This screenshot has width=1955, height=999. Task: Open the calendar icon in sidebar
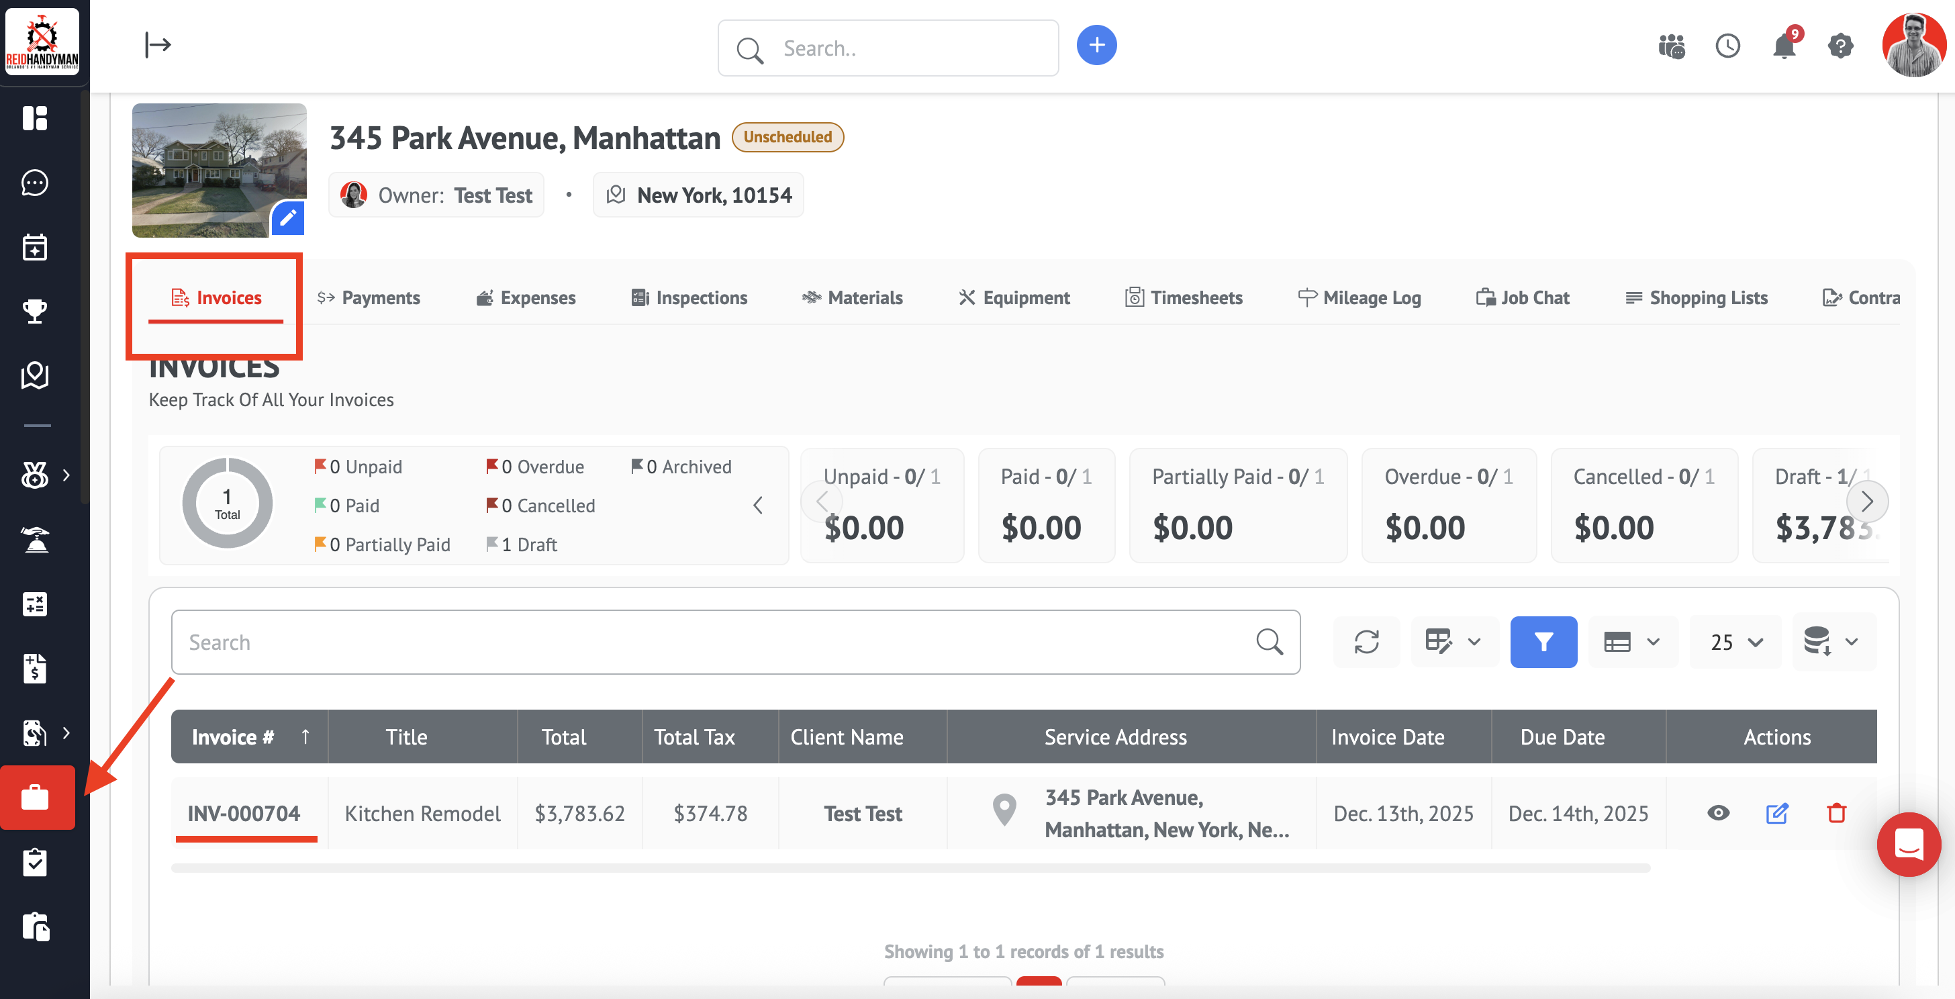pos(35,248)
